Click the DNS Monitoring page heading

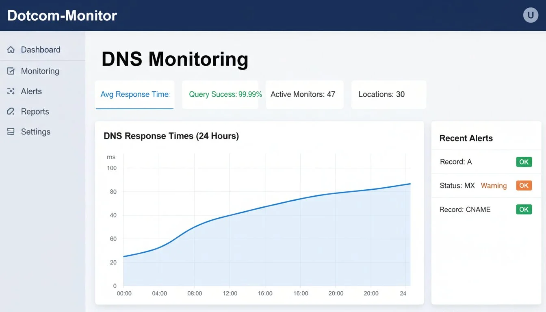click(175, 59)
